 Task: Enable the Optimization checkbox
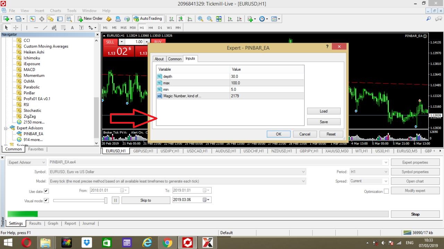[386, 191]
